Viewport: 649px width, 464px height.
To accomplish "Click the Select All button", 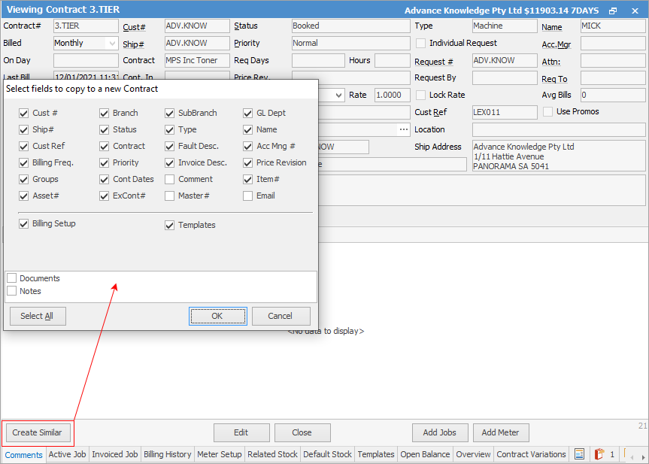I will pos(38,317).
